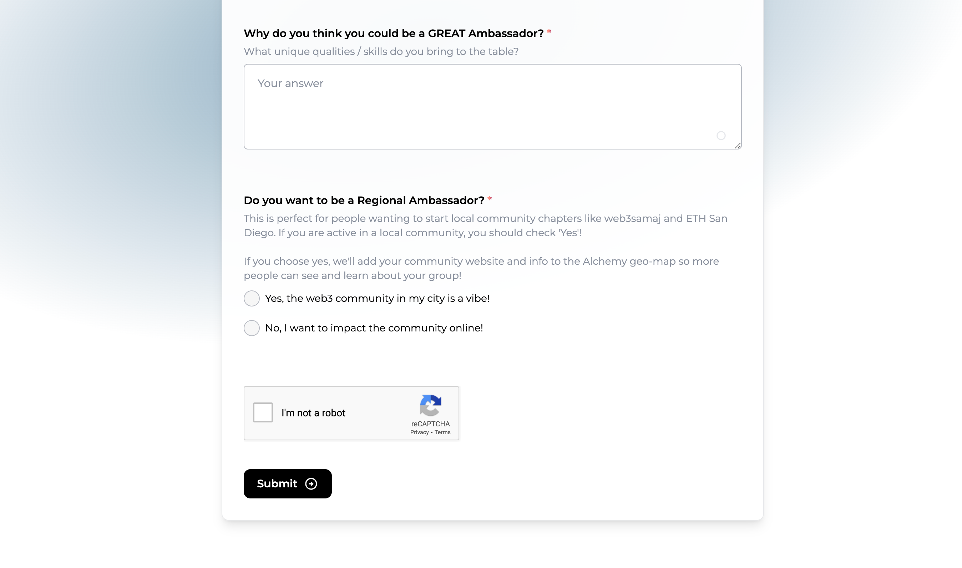Click the red asterisk beside the Regional Ambassador question
Screen dimensions: 962x568
(490, 199)
